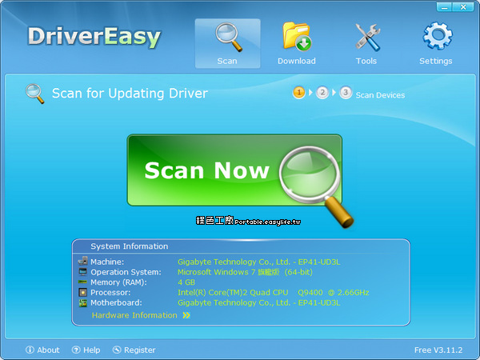Click the Microsoft Windows 7 (64-bit) value

tap(245, 272)
